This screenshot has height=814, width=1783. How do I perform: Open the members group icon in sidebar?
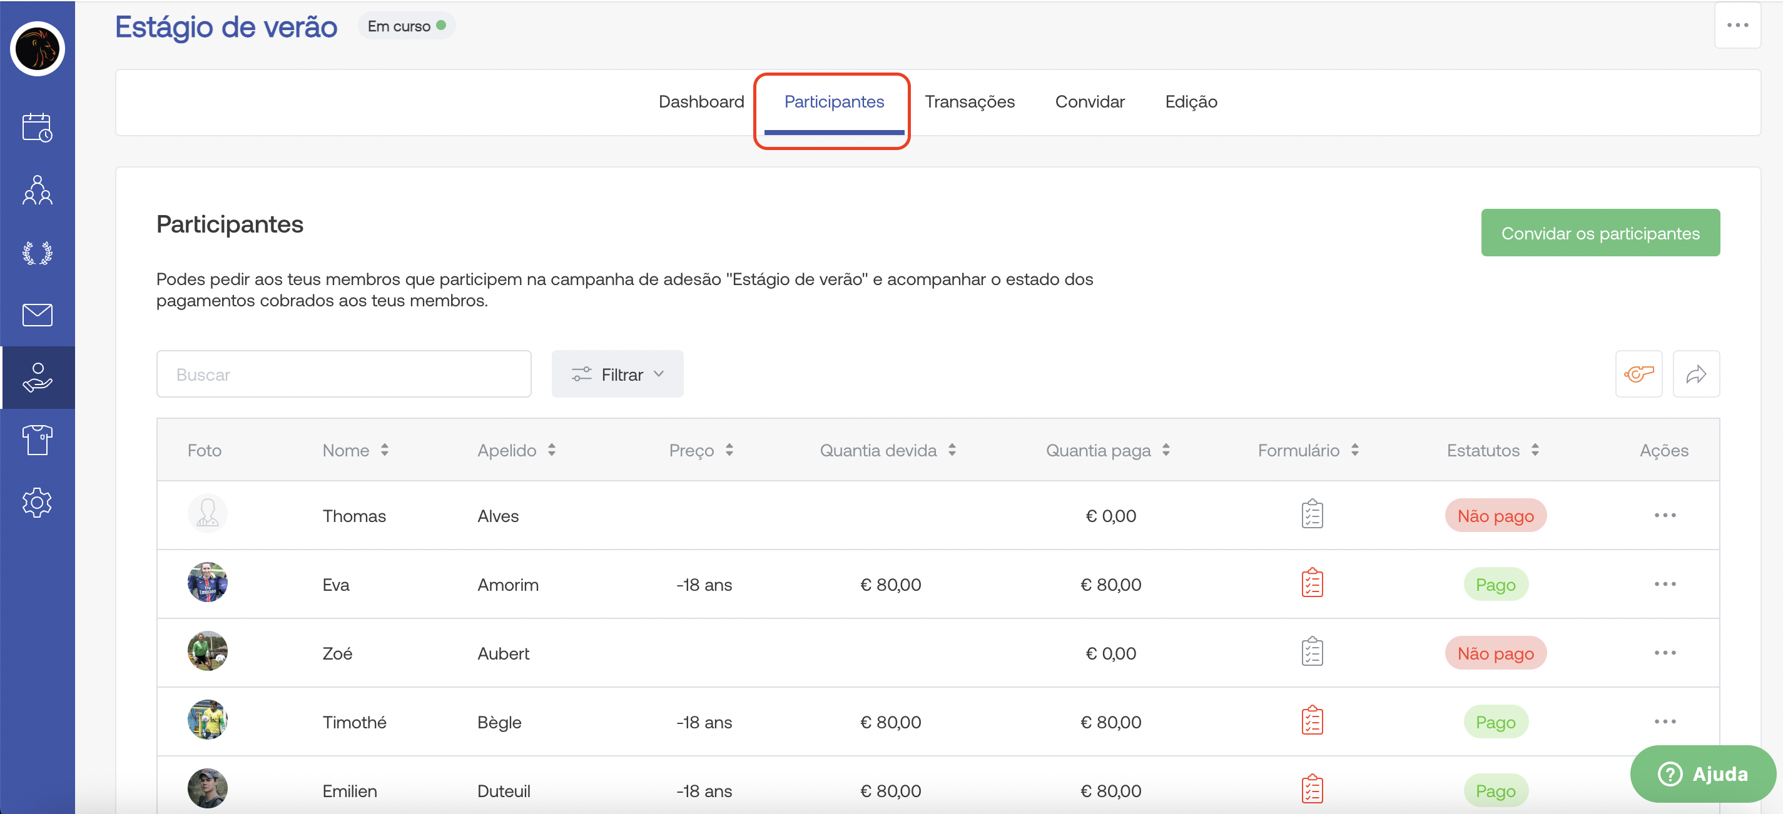(38, 190)
